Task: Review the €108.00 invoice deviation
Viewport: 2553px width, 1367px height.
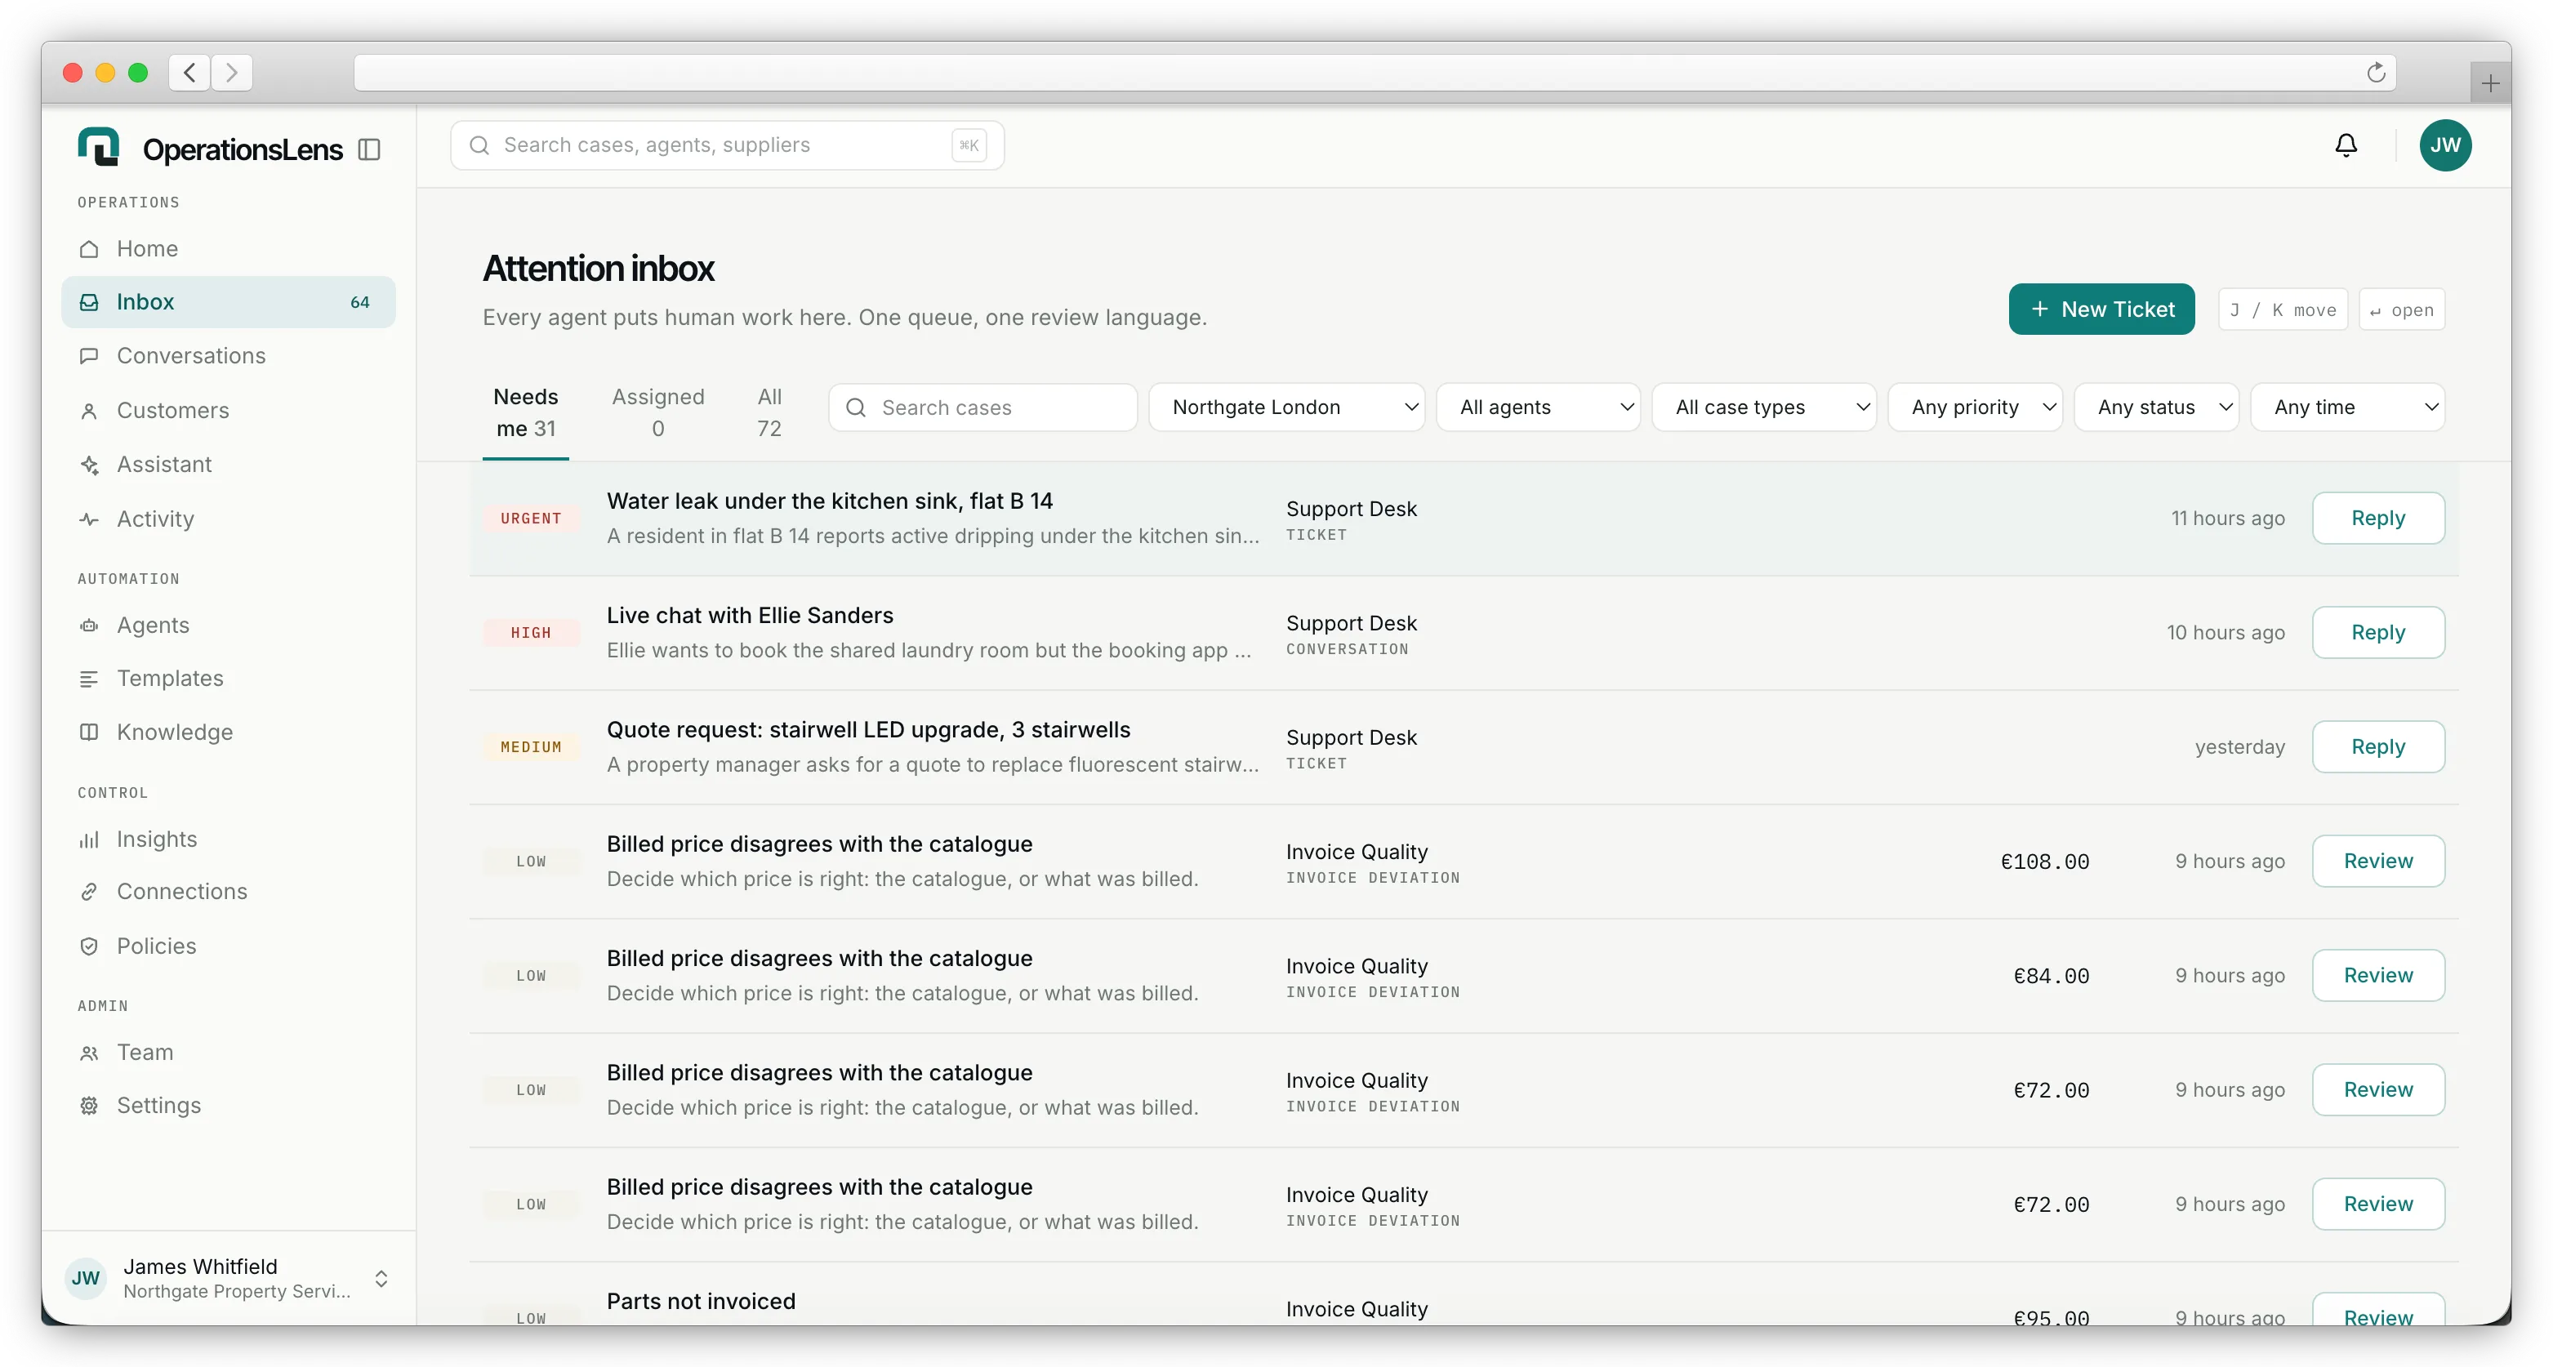Action: (2377, 862)
